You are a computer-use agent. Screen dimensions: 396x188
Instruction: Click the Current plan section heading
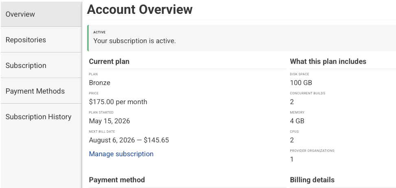point(109,61)
